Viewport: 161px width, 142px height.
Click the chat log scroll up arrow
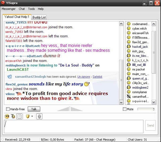pos(121,24)
